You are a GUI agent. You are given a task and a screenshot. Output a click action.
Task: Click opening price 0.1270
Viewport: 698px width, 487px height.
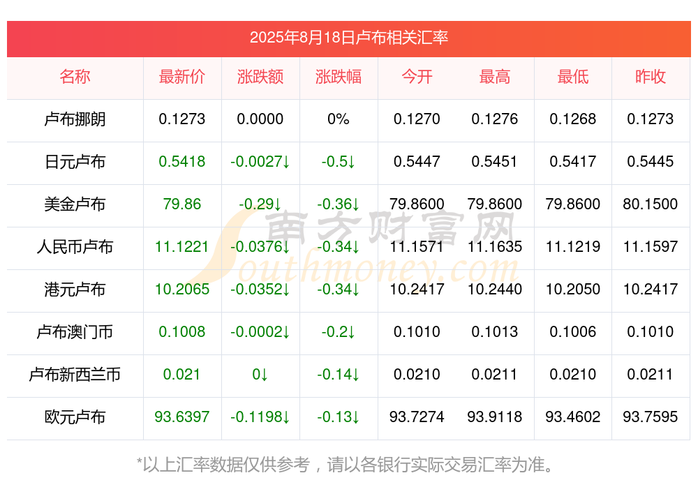[417, 119]
